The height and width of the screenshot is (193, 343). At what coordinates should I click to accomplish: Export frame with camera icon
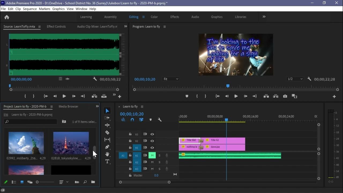click(x=285, y=96)
